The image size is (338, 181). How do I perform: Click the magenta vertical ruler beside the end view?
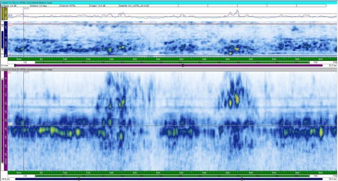coord(6,121)
